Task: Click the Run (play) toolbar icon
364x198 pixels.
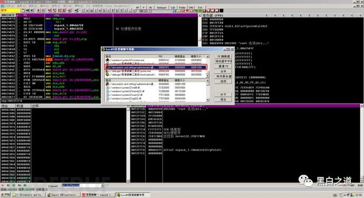Action: coord(39,11)
